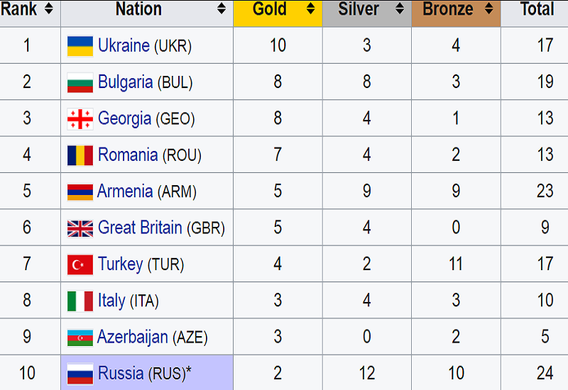Click the Romania flag icon
This screenshot has height=390, width=568.
tap(80, 155)
